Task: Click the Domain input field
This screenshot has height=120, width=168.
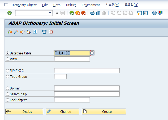Action: [x=87, y=88]
